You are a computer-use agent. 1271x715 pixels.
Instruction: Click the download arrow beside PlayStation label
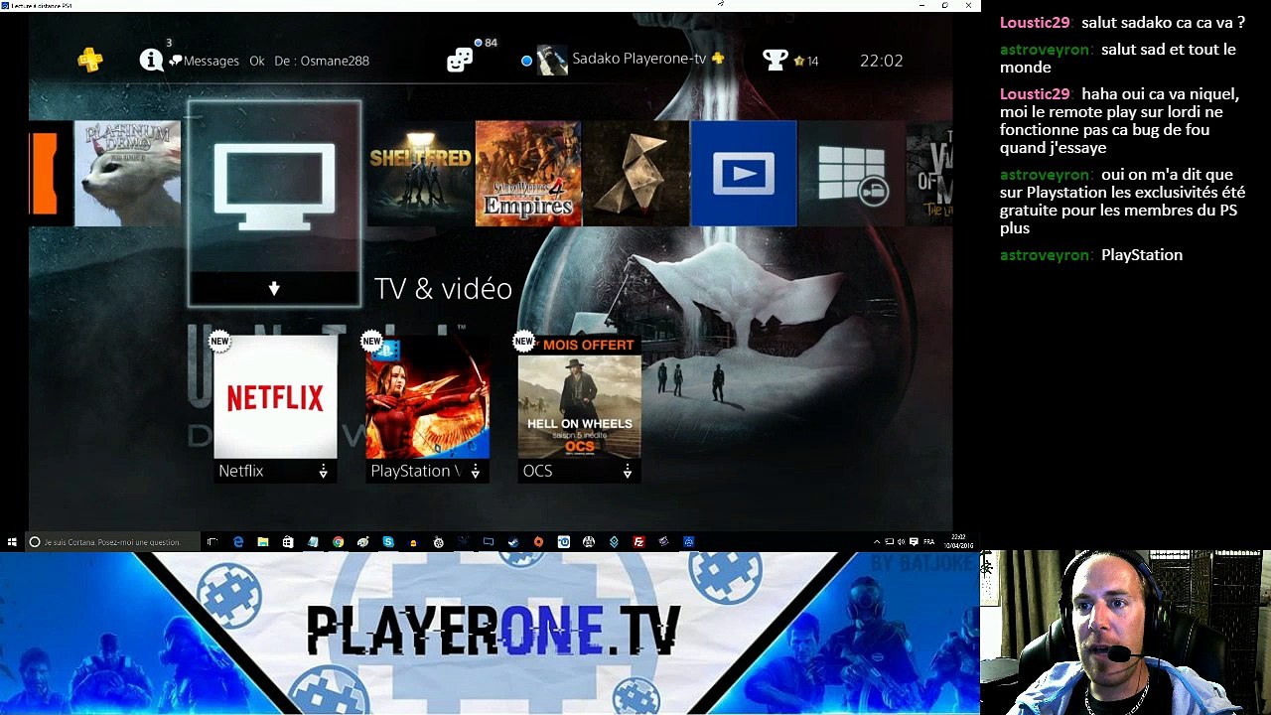click(475, 472)
